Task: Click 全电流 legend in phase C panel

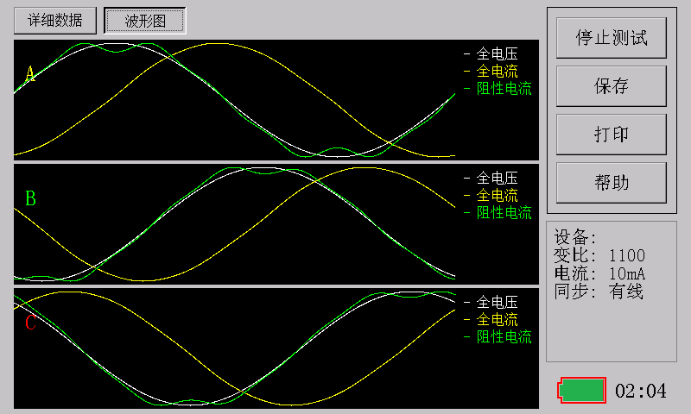Action: tap(497, 319)
